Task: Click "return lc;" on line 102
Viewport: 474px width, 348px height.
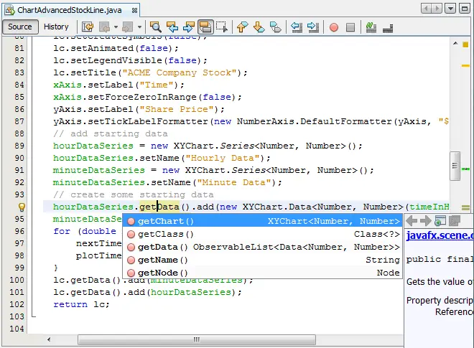Action: tap(81, 304)
